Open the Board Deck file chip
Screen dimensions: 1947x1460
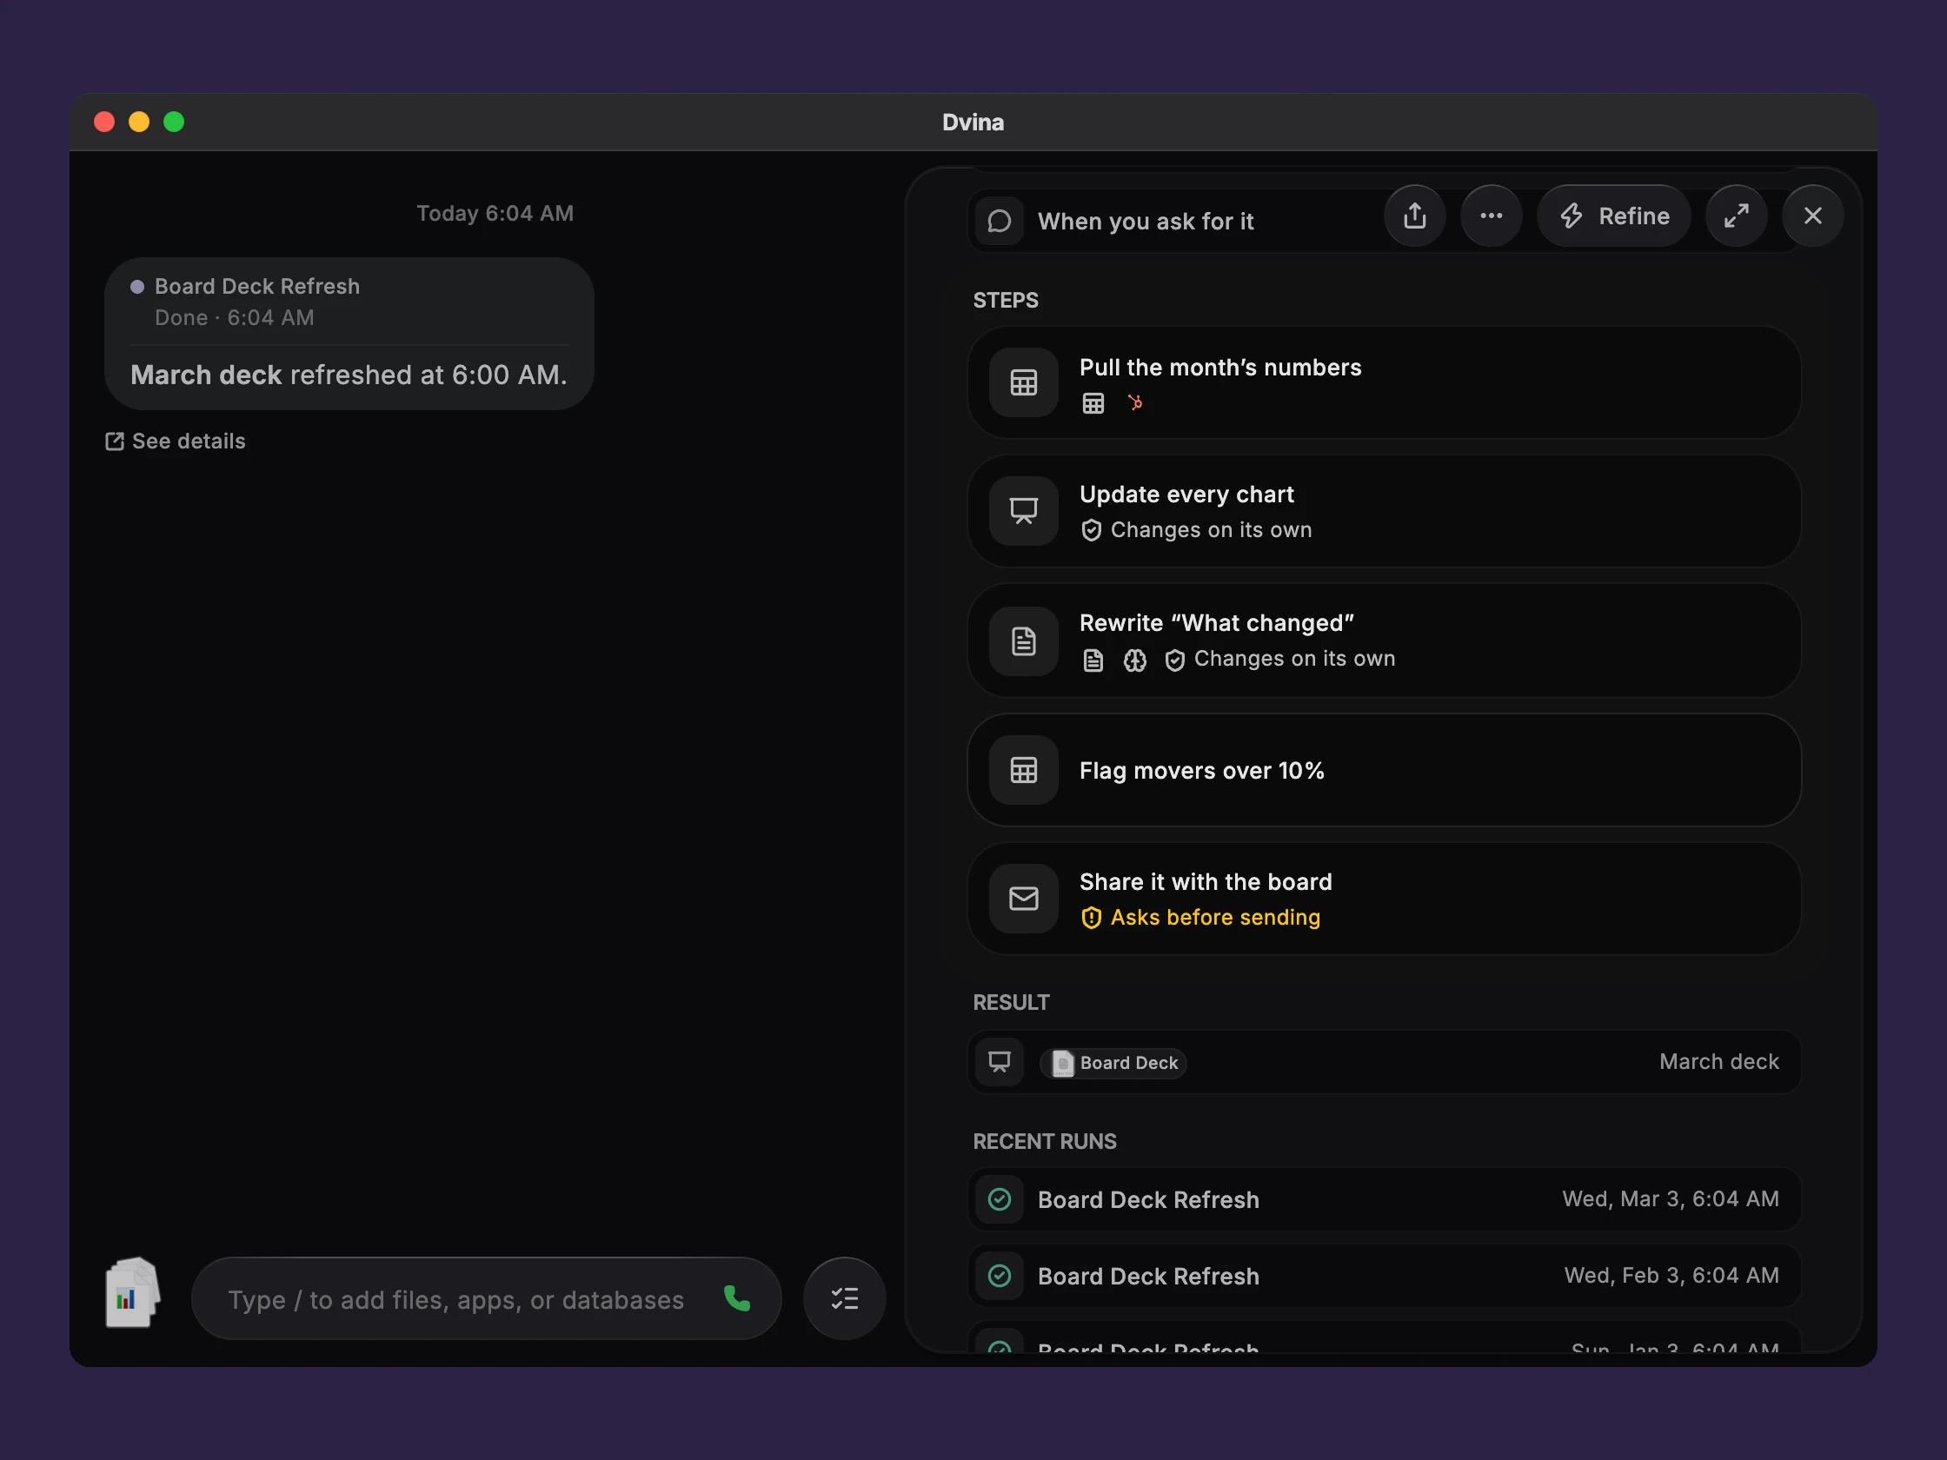pos(1113,1063)
